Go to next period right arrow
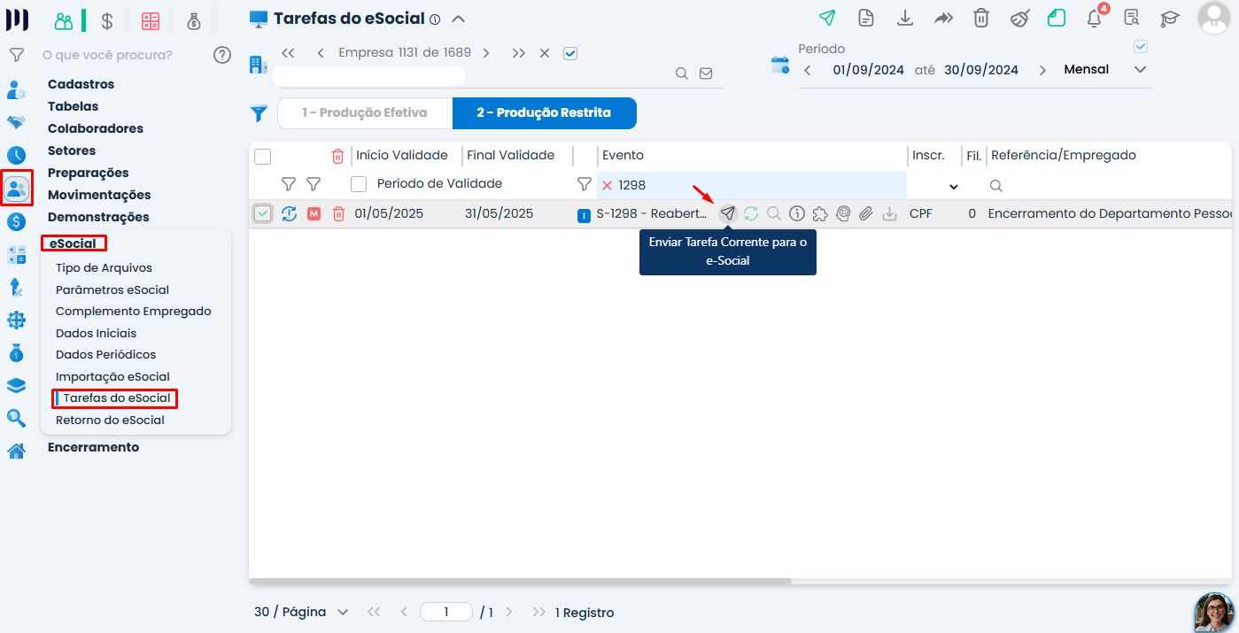The height and width of the screenshot is (633, 1239). (x=1042, y=70)
